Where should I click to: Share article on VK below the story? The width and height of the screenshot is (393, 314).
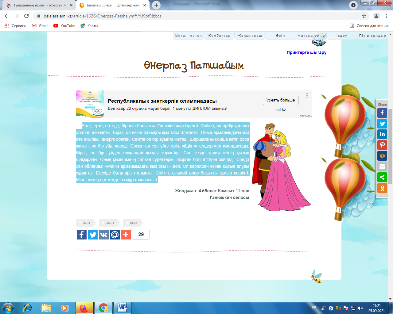click(x=104, y=235)
